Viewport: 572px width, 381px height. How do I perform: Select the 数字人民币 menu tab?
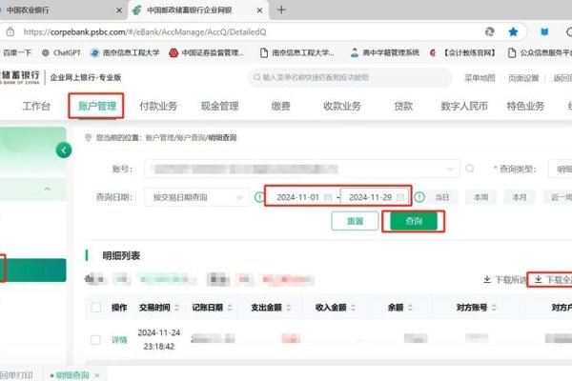pos(464,106)
